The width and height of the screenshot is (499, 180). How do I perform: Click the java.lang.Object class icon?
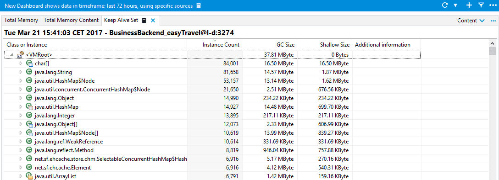pyautogui.click(x=29, y=98)
